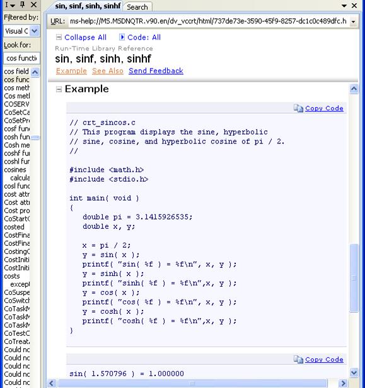Click the URL address field

(x=209, y=21)
